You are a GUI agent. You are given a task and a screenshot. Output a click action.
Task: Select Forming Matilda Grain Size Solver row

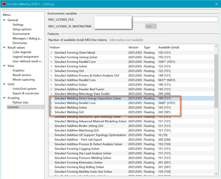pyautogui.click(x=131, y=172)
